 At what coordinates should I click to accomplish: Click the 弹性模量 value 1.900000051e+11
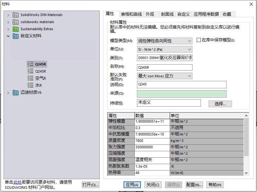tap(152, 121)
